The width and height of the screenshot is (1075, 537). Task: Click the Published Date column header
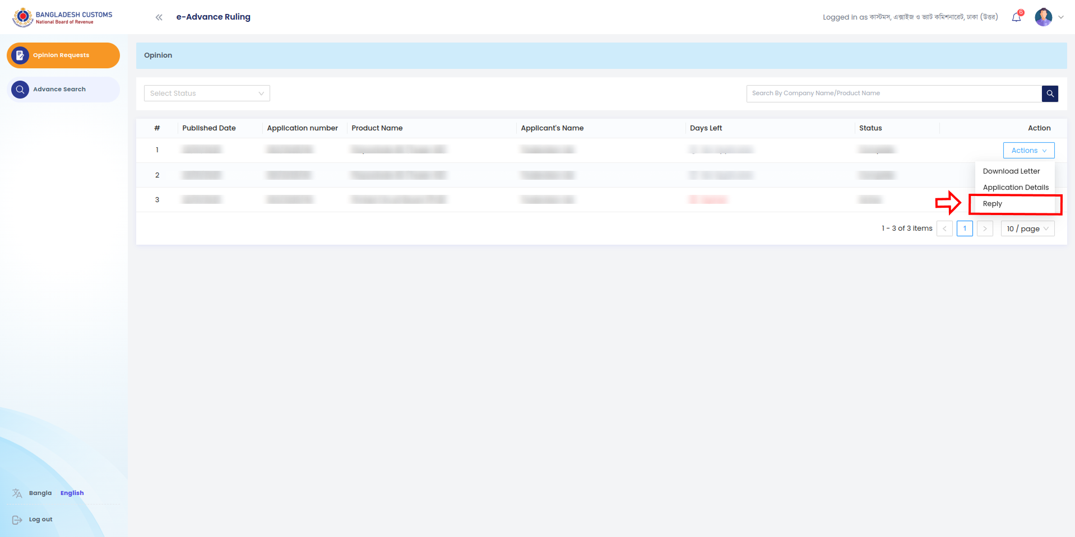(209, 128)
